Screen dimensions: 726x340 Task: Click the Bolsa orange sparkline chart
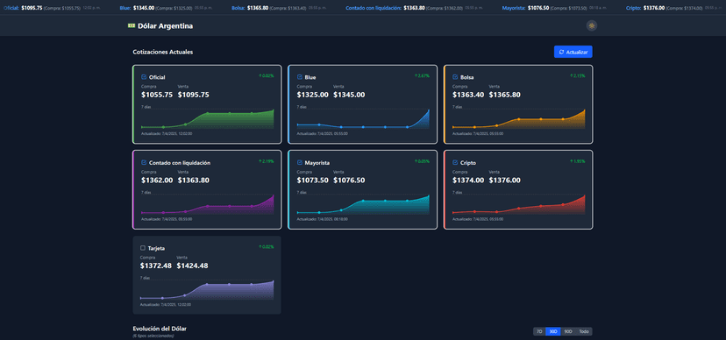518,120
